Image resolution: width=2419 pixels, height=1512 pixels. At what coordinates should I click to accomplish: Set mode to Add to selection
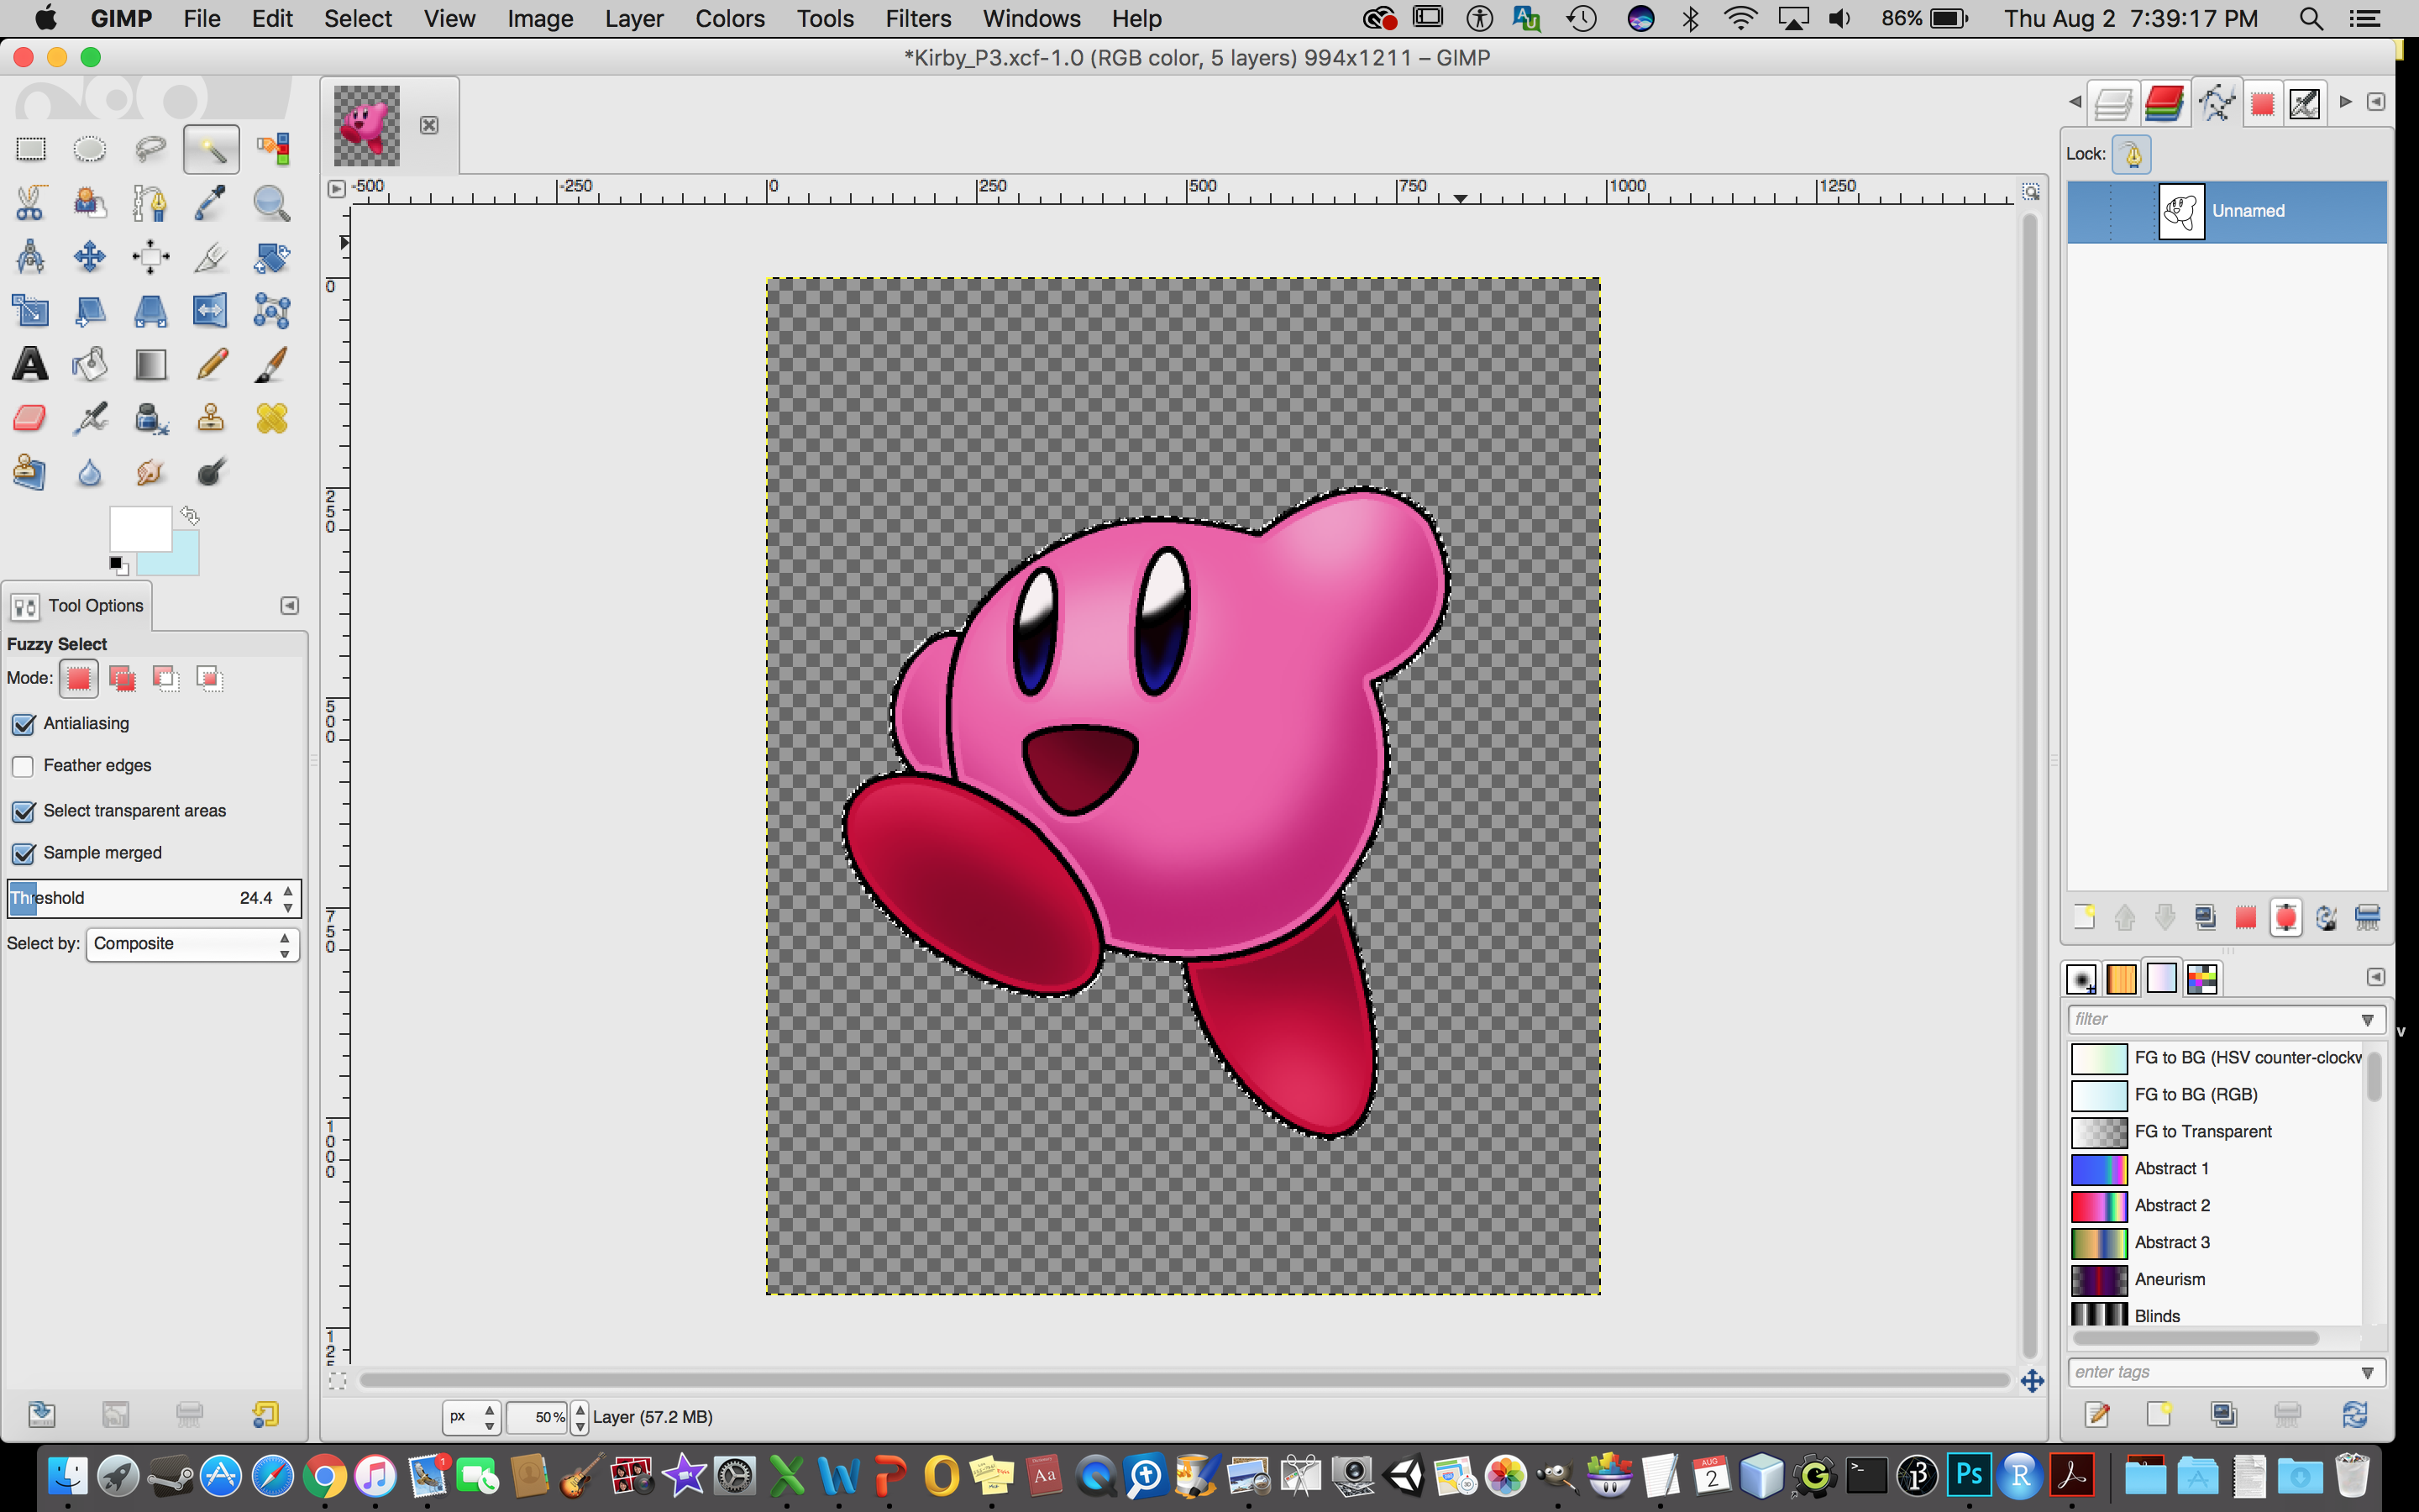point(122,679)
